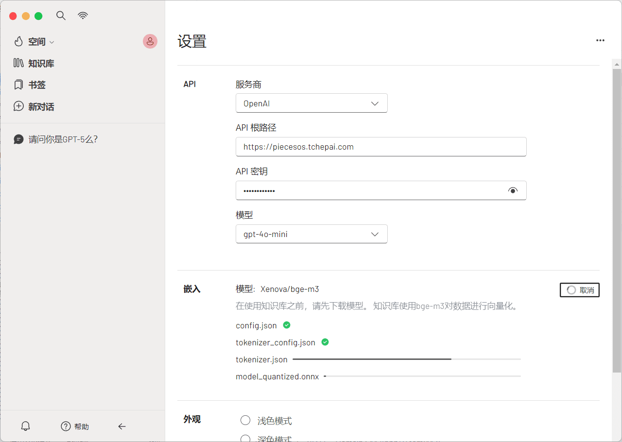This screenshot has width=622, height=442.
Task: Click the model_quantized.onnx file name
Action: pyautogui.click(x=277, y=376)
